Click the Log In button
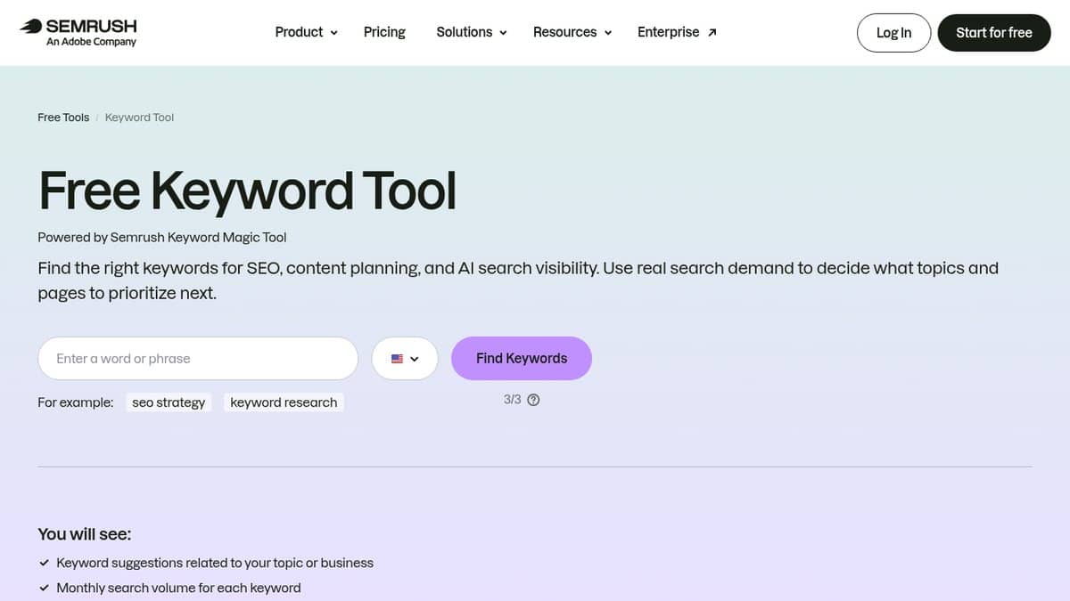 tap(893, 33)
